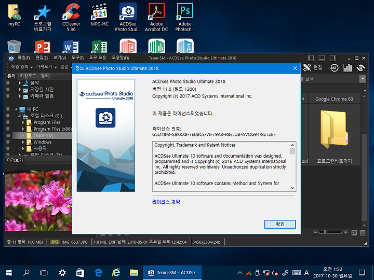This screenshot has height=280, width=374.
Task: Toggle easy-select marker for 로컬 디스크 (C:)
Action: tap(8, 116)
